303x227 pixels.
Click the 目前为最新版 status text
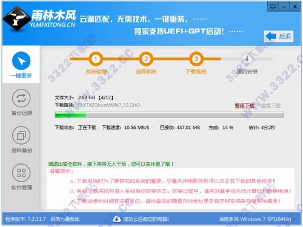click(x=65, y=219)
